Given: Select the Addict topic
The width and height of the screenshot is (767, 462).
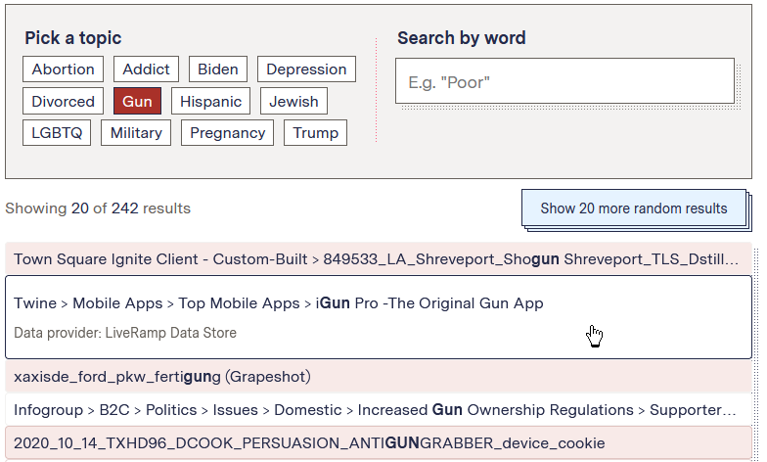Looking at the screenshot, I should (x=146, y=69).
